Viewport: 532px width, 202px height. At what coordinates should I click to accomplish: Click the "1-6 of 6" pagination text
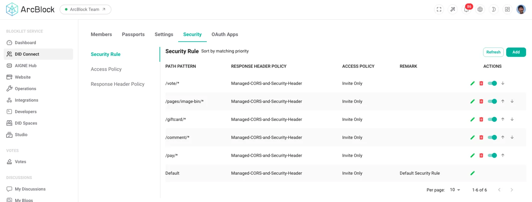(x=479, y=190)
